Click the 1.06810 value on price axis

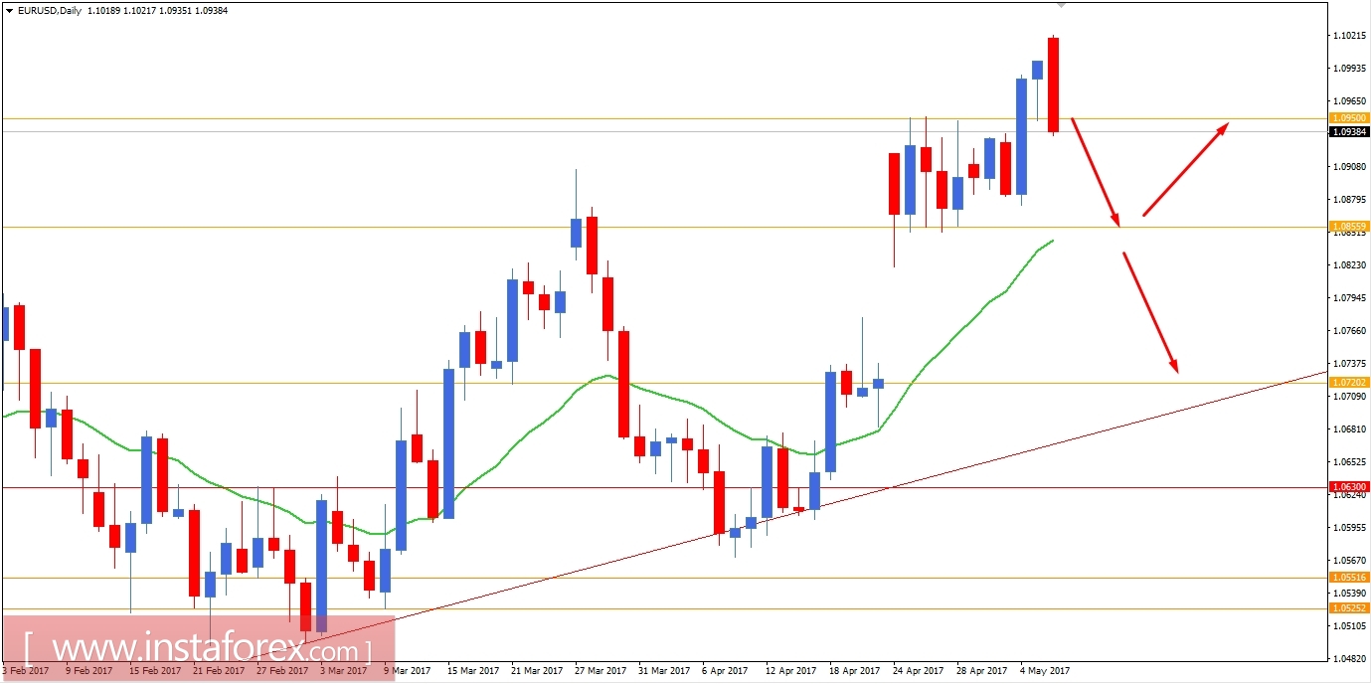click(x=1349, y=429)
